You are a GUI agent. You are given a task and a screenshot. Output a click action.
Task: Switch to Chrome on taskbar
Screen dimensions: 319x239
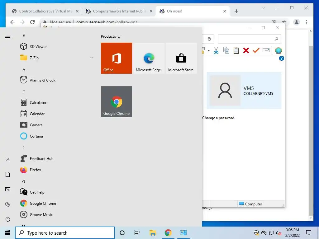click(x=168, y=233)
